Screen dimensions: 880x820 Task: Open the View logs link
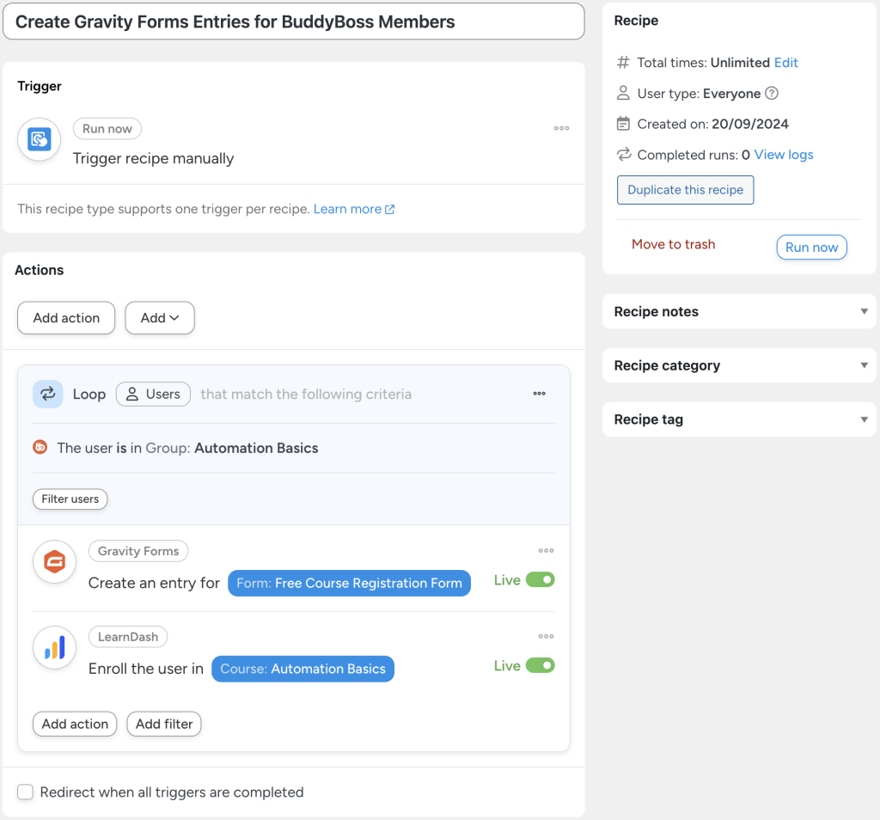(783, 154)
